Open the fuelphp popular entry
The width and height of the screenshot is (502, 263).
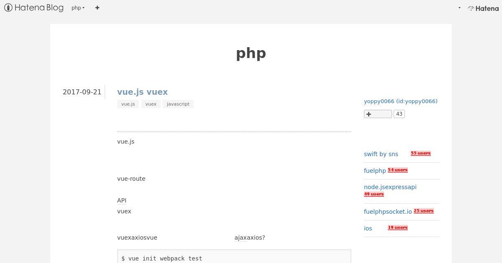375,171
